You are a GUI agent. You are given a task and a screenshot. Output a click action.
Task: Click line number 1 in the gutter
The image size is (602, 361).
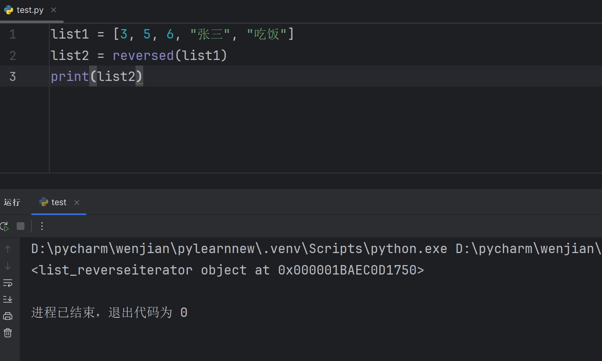(x=13, y=34)
